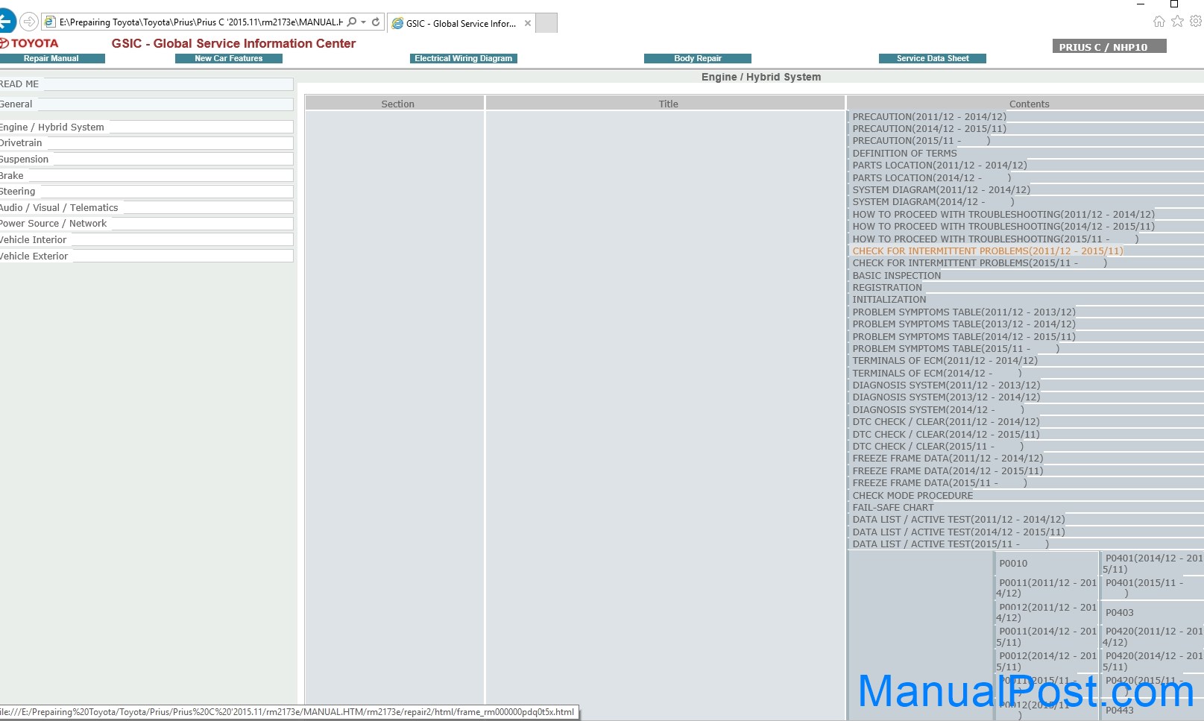Open DIAGNOSIS SYSTEM(2011/12 - 2013/12) link

[946, 385]
